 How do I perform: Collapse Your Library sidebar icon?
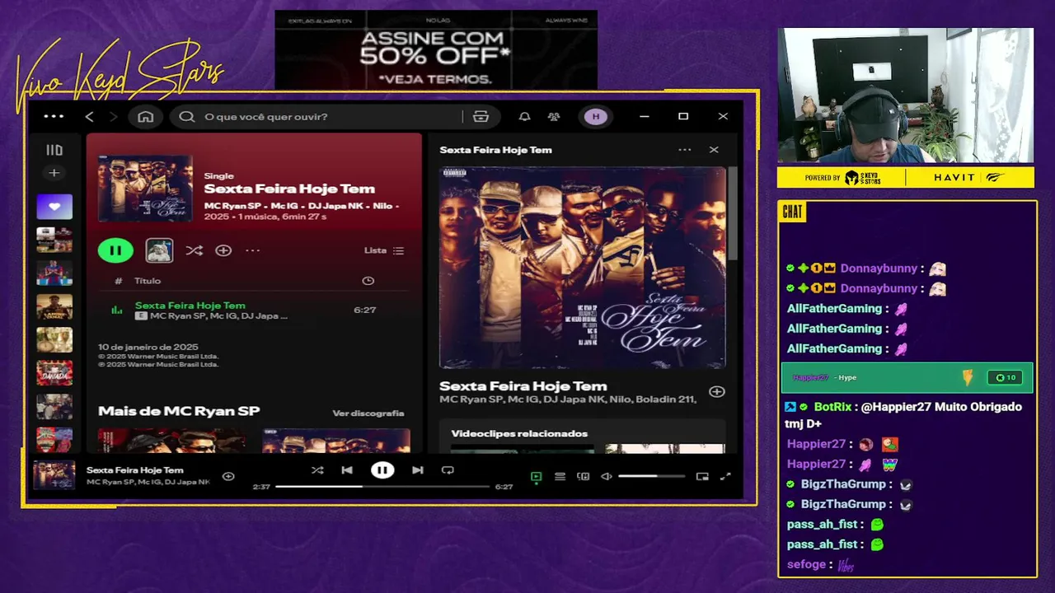54,150
